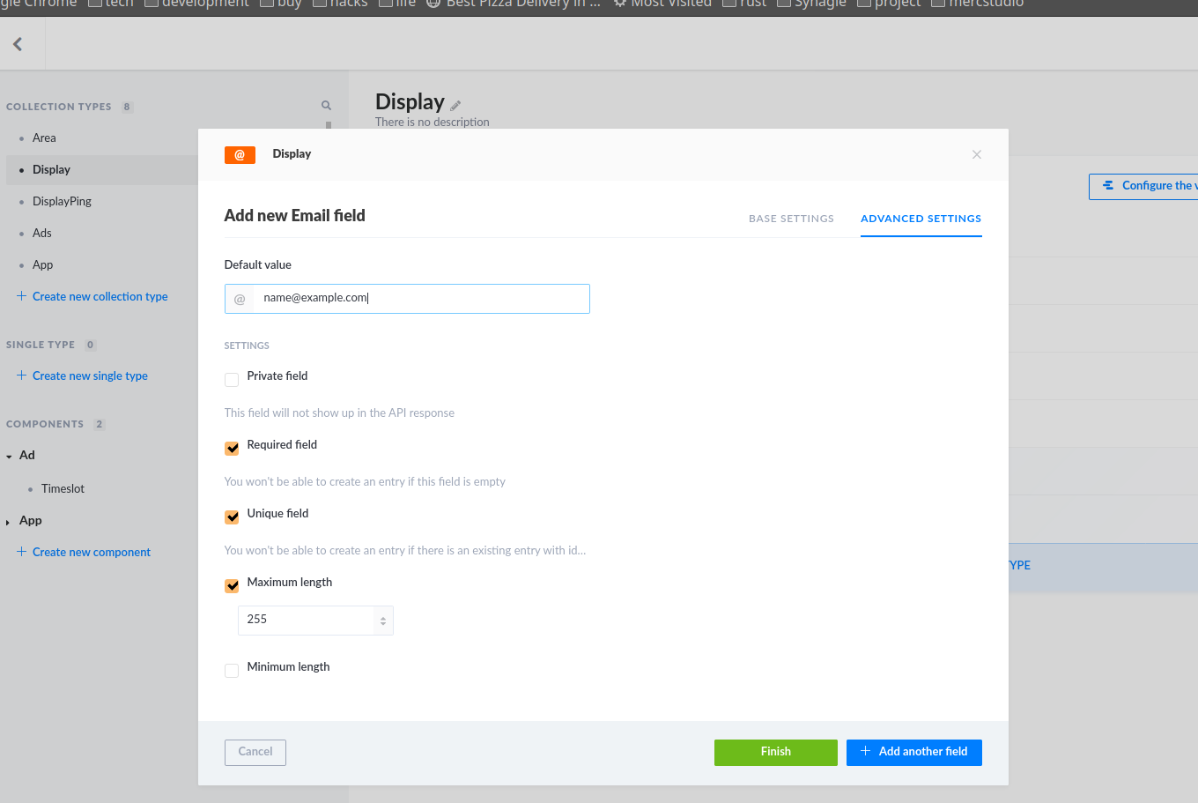Image resolution: width=1198 pixels, height=803 pixels.
Task: Click the orange email field type icon
Action: pyautogui.click(x=240, y=155)
